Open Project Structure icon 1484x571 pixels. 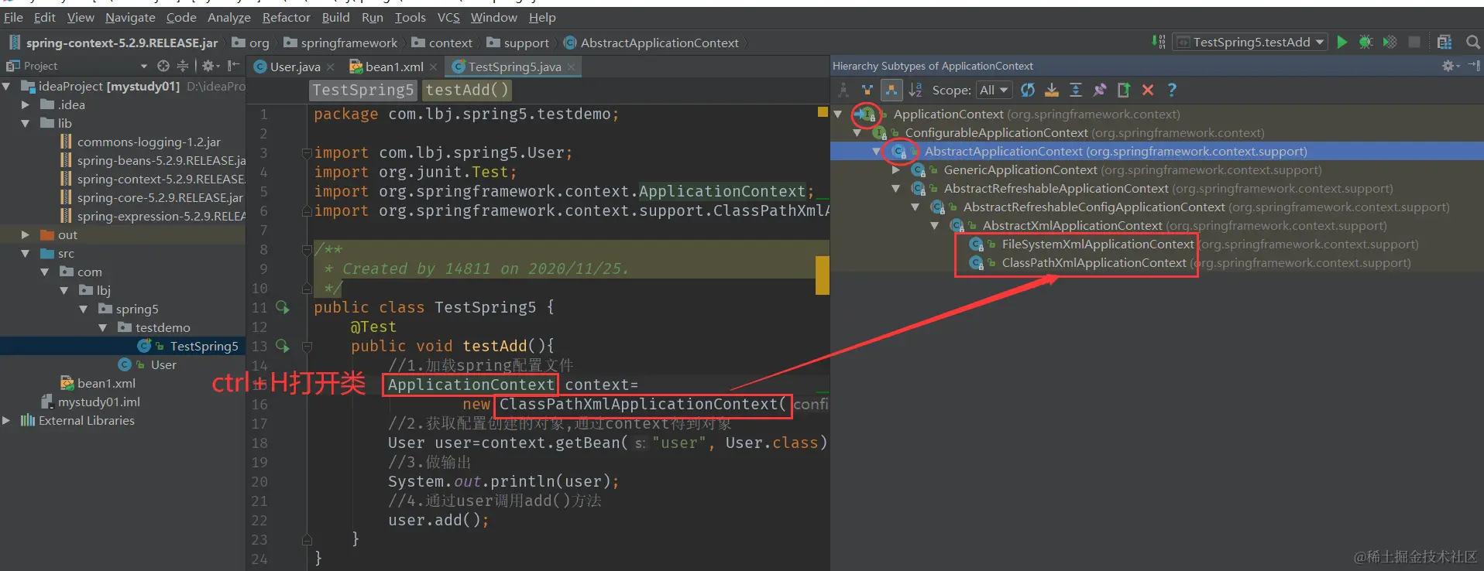coord(1444,42)
